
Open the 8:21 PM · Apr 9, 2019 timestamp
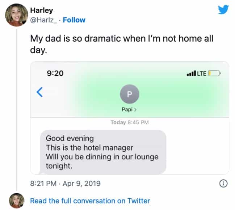[x=65, y=184]
